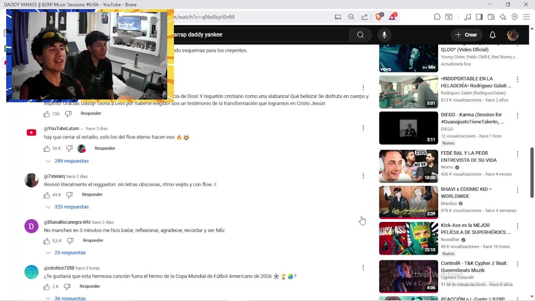Click the Brave Shields lion icon
The image size is (535, 301).
click(379, 17)
